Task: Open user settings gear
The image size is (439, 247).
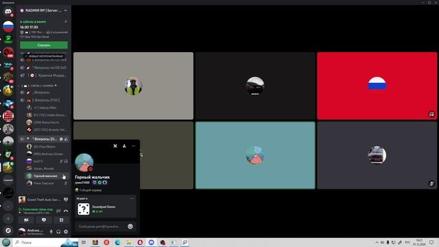Action: tap(66, 232)
